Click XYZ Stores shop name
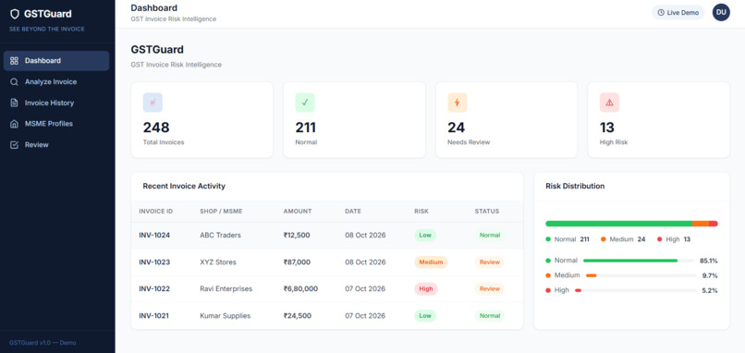745x353 pixels. click(218, 262)
